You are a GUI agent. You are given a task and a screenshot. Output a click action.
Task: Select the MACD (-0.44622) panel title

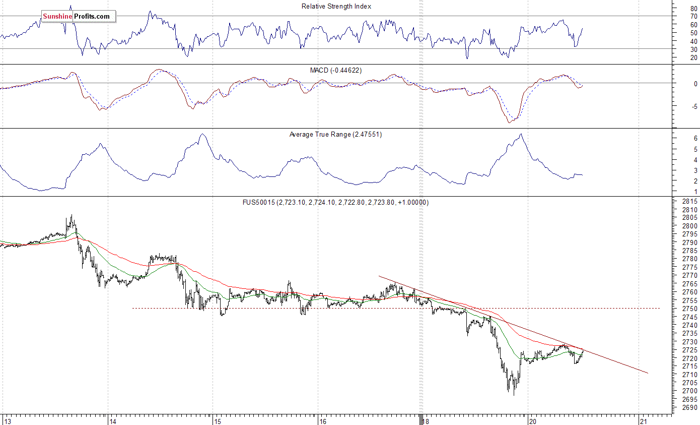pos(335,71)
